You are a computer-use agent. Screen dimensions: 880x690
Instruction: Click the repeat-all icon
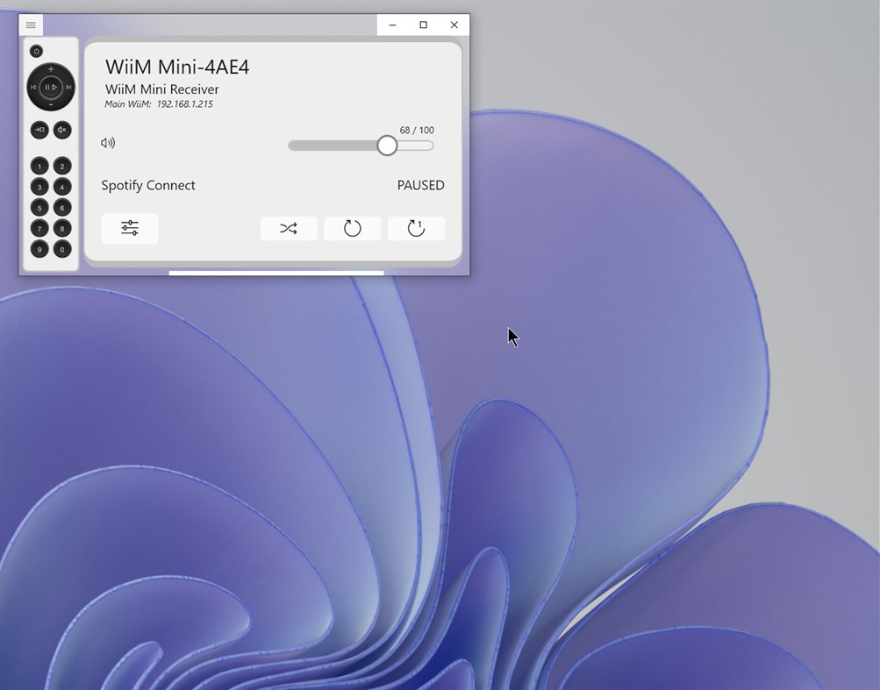point(352,228)
